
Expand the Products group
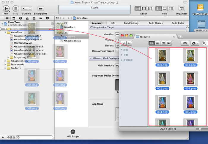pos(5,68)
